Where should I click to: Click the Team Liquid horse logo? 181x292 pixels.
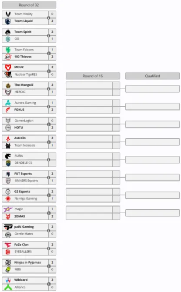click(x=8, y=21)
